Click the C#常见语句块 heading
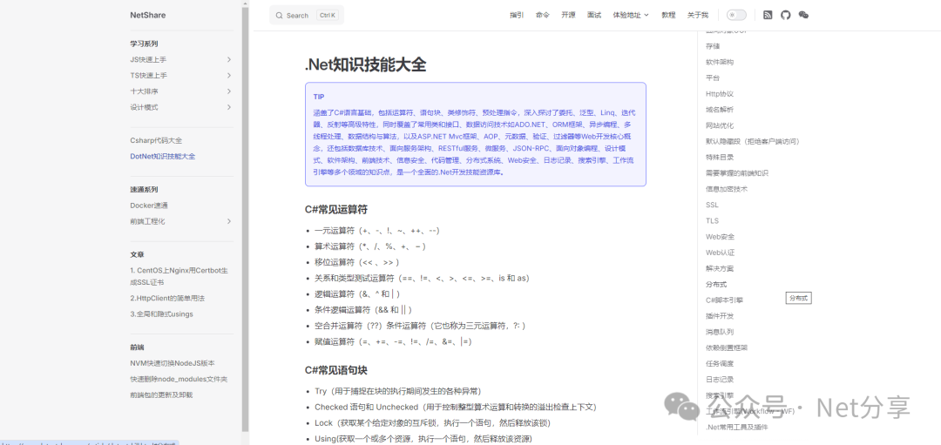The height and width of the screenshot is (445, 941). [x=335, y=370]
